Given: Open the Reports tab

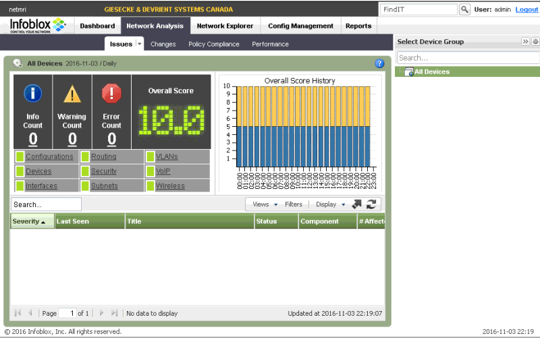Looking at the screenshot, I should coord(358,26).
